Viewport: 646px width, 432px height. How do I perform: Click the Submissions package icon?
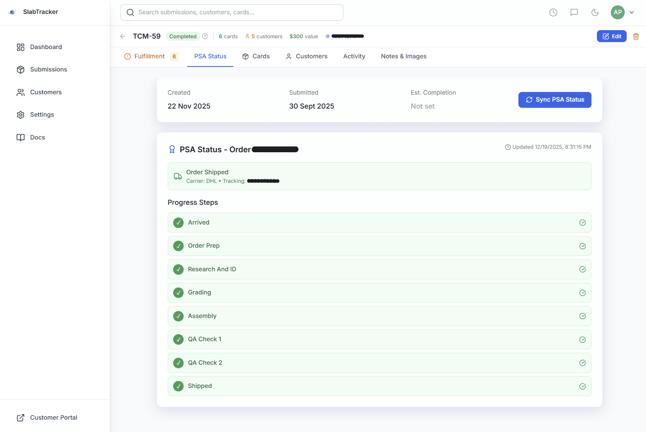point(21,69)
